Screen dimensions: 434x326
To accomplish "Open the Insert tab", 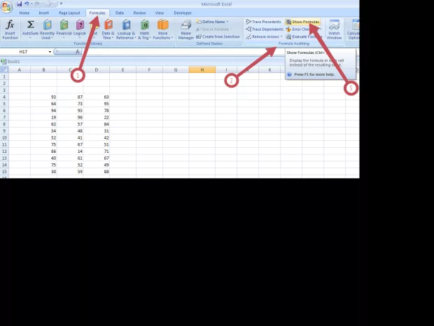I will pos(43,13).
